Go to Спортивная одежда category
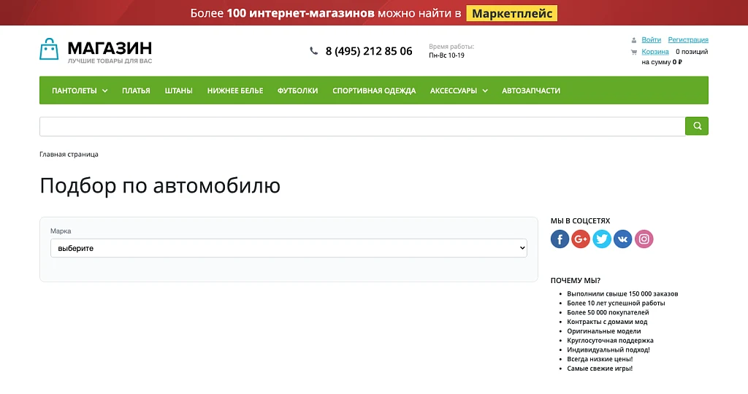 (374, 90)
